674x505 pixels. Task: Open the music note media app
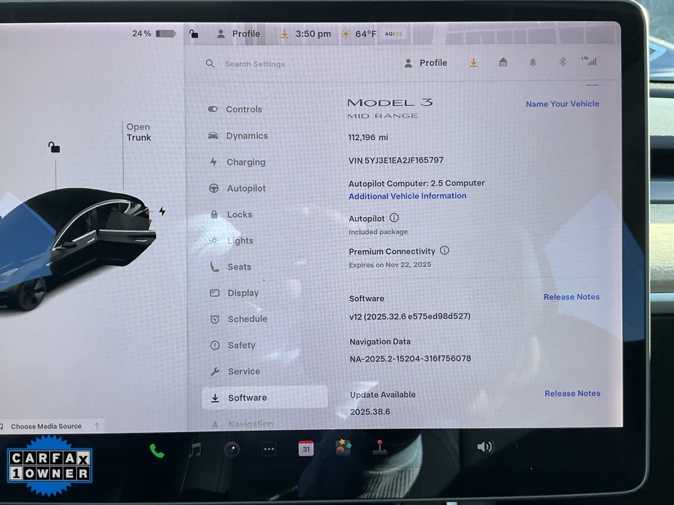point(194,450)
